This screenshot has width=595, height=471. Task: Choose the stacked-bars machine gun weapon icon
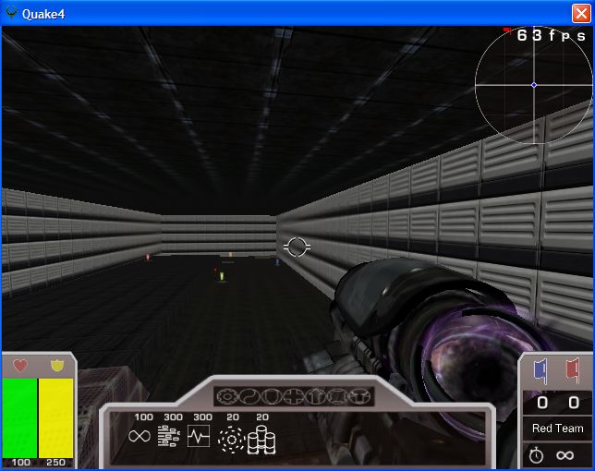169,436
